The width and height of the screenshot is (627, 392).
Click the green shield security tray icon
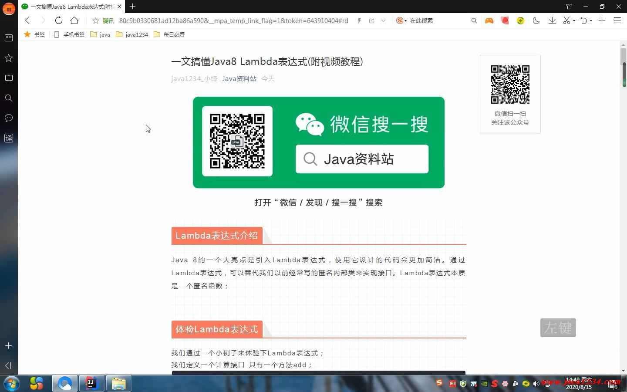point(463,384)
